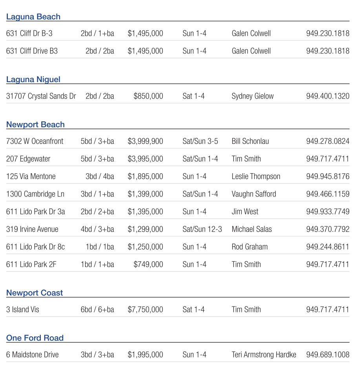Open the 7302 W Oceanfront listing

(x=35, y=141)
